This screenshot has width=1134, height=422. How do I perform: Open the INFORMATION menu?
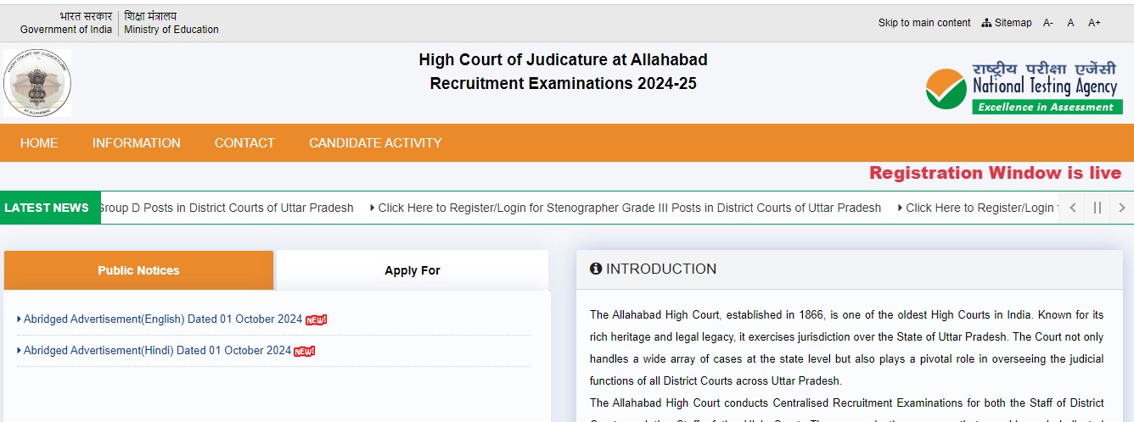point(137,143)
